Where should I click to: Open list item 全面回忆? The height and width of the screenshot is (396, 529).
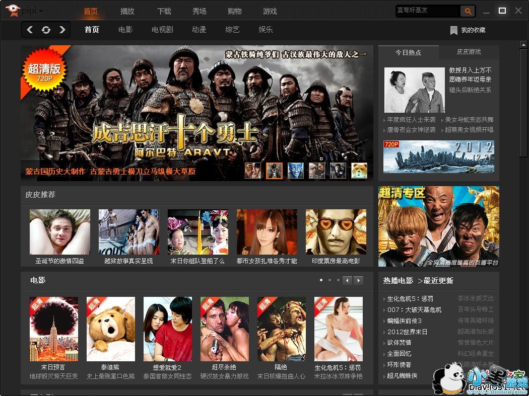[399, 354]
